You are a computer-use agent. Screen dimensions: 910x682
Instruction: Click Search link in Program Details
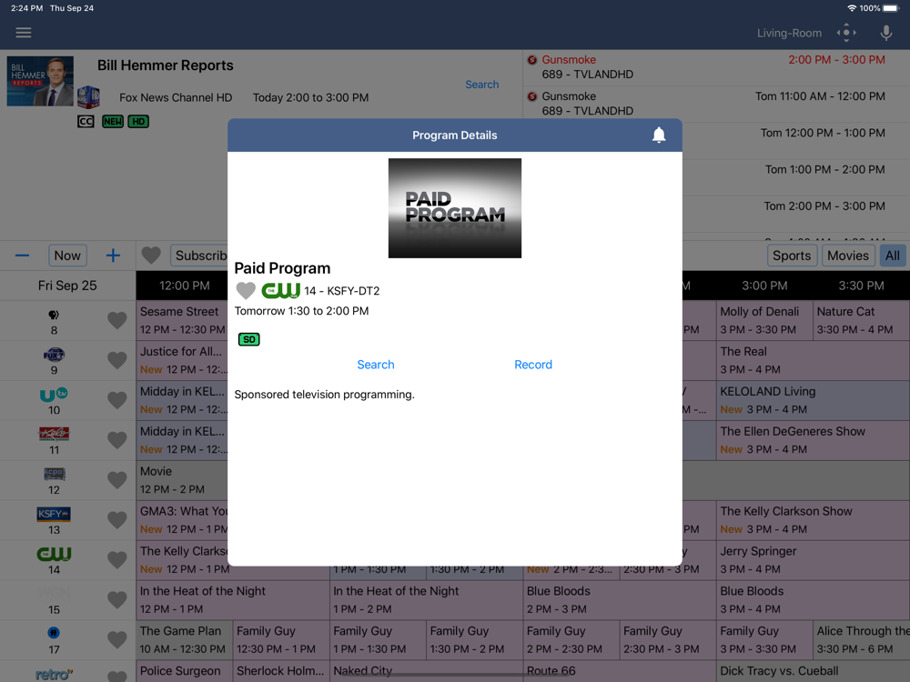click(376, 365)
